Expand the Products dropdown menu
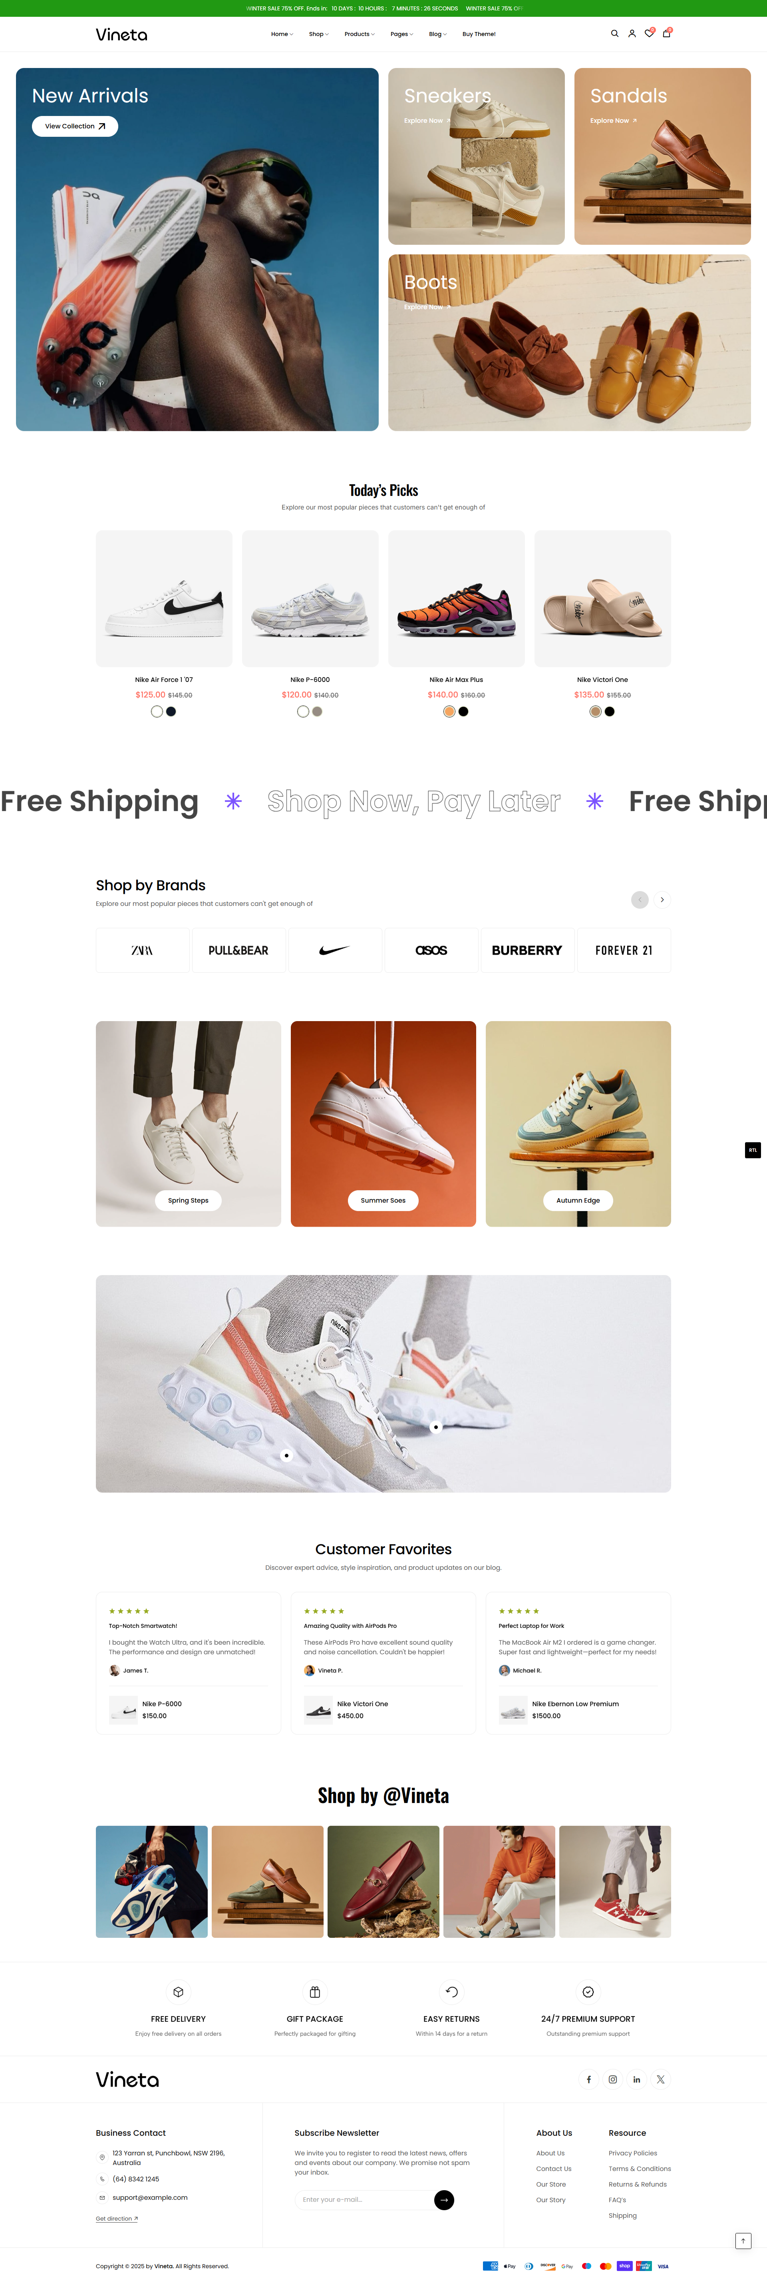This screenshot has height=2285, width=767. pos(360,34)
